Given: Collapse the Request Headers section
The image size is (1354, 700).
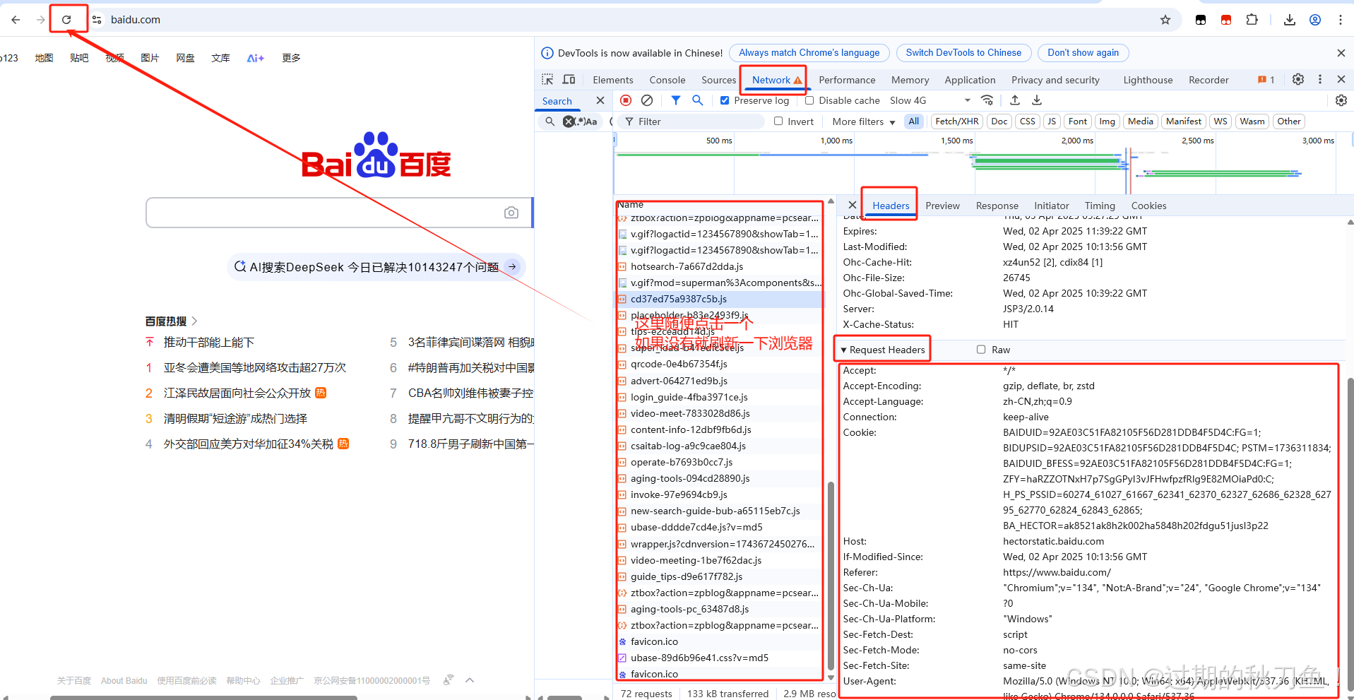Looking at the screenshot, I should point(883,350).
